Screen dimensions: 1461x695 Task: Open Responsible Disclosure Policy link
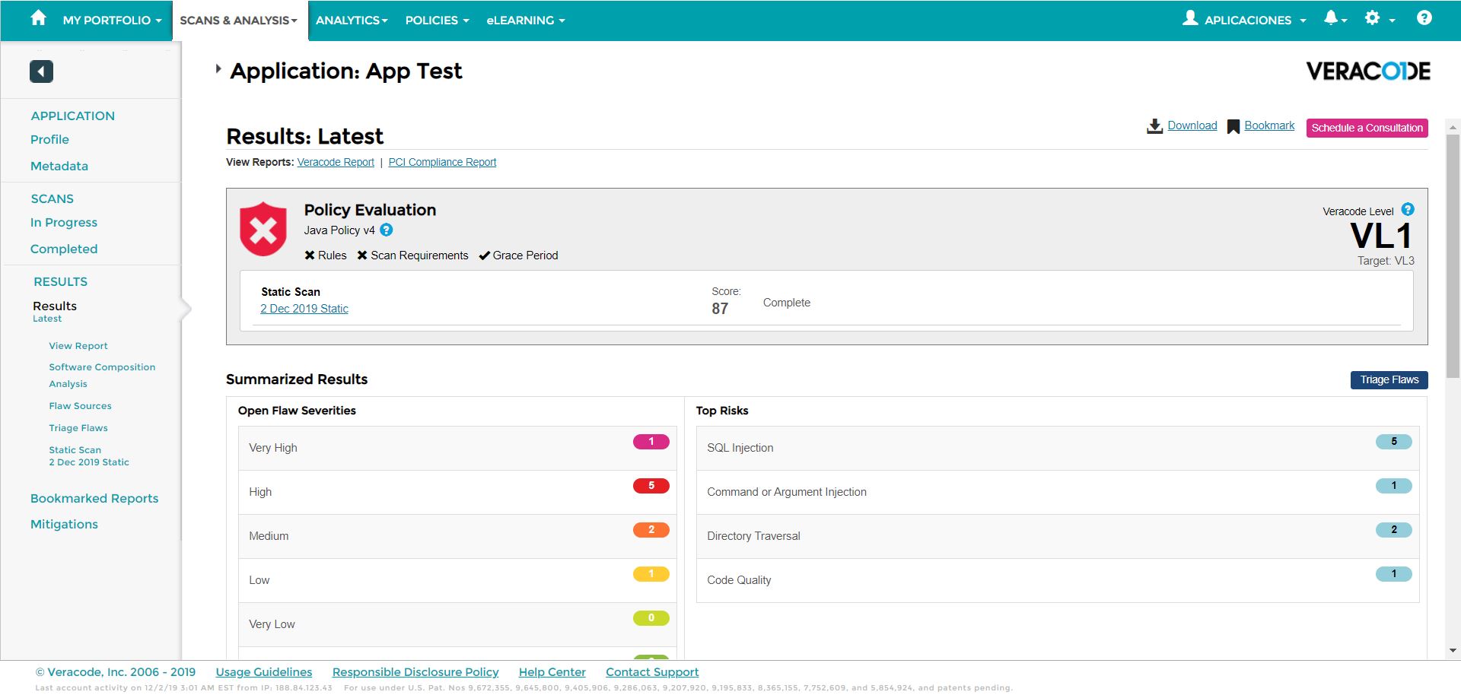[415, 672]
